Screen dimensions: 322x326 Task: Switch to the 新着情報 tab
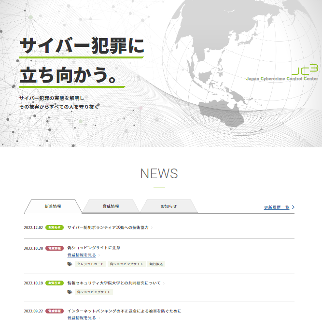pyautogui.click(x=53, y=206)
